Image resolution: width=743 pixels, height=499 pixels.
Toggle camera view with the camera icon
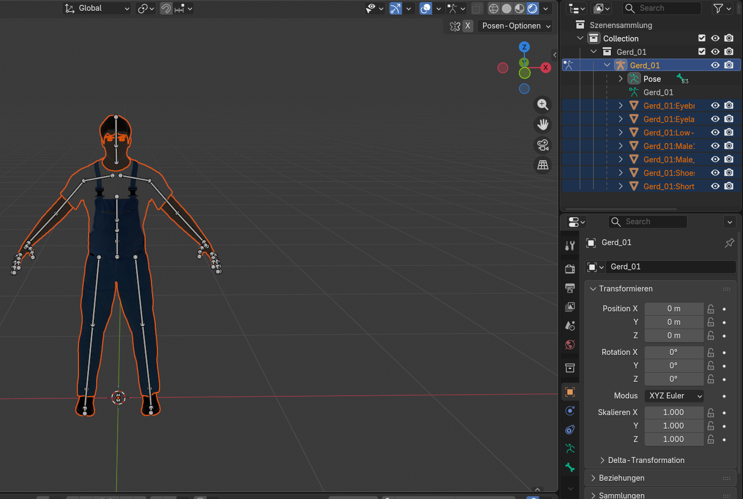543,145
